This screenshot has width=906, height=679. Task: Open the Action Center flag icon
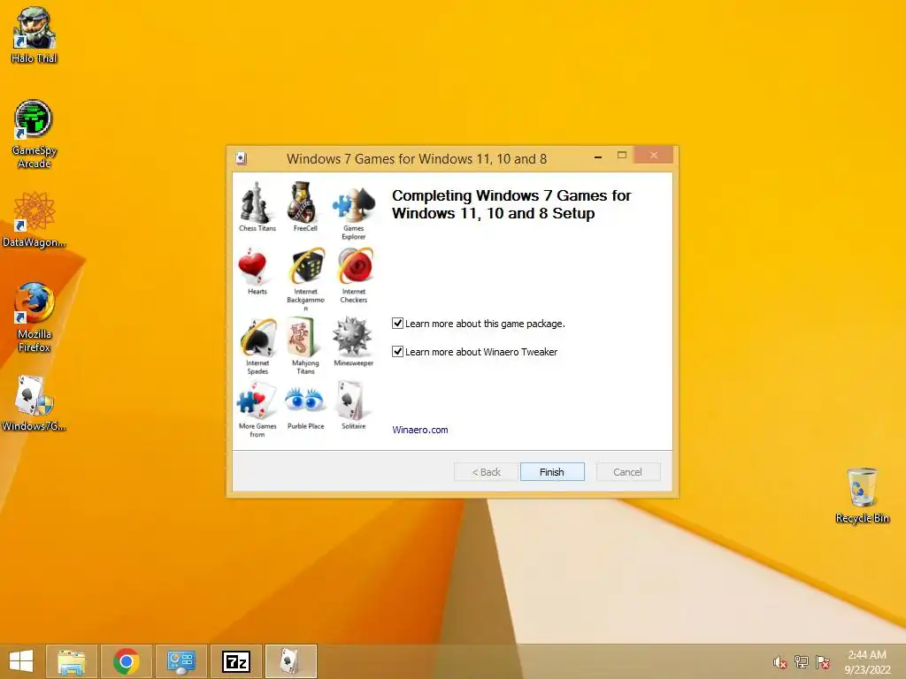coord(823,662)
